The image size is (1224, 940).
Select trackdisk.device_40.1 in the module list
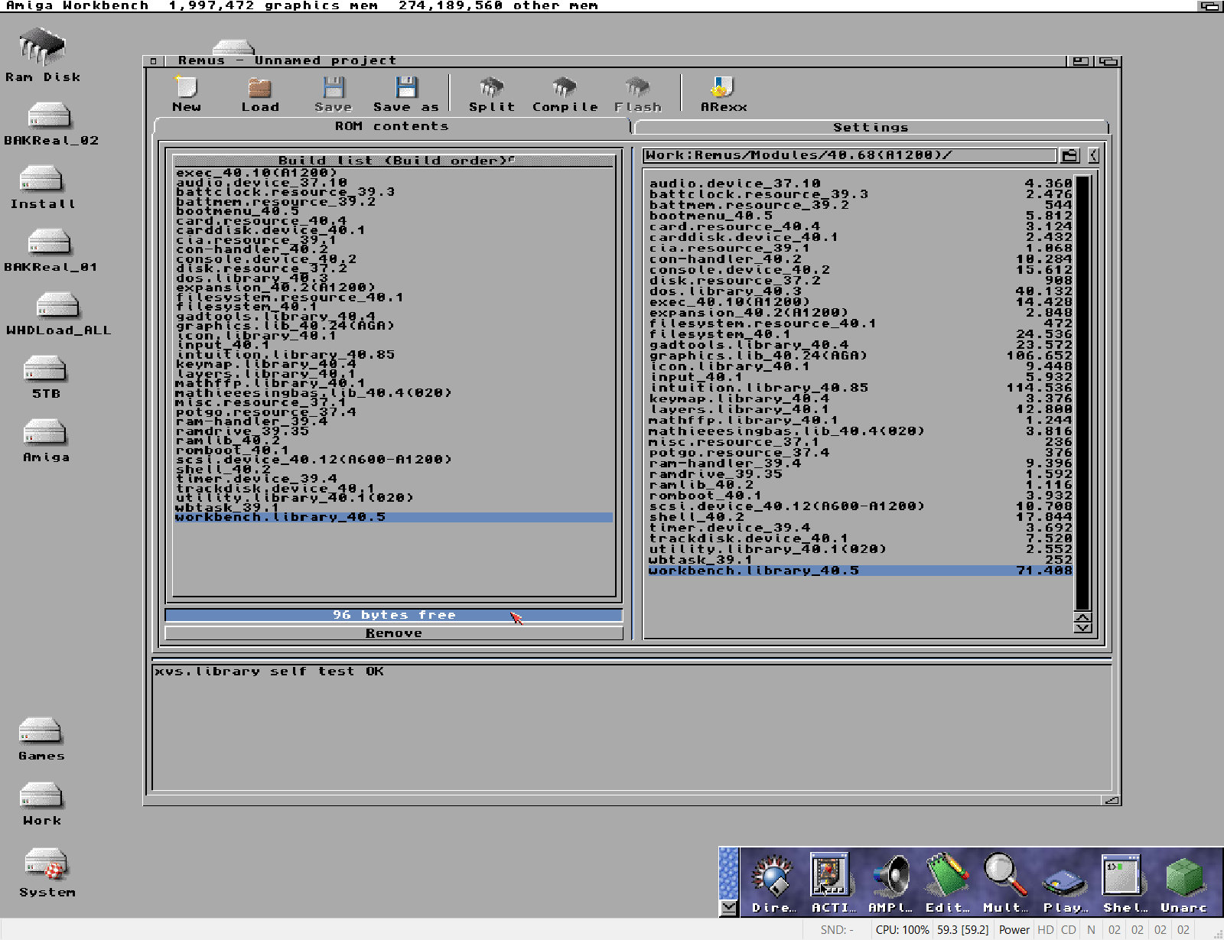(x=860, y=538)
